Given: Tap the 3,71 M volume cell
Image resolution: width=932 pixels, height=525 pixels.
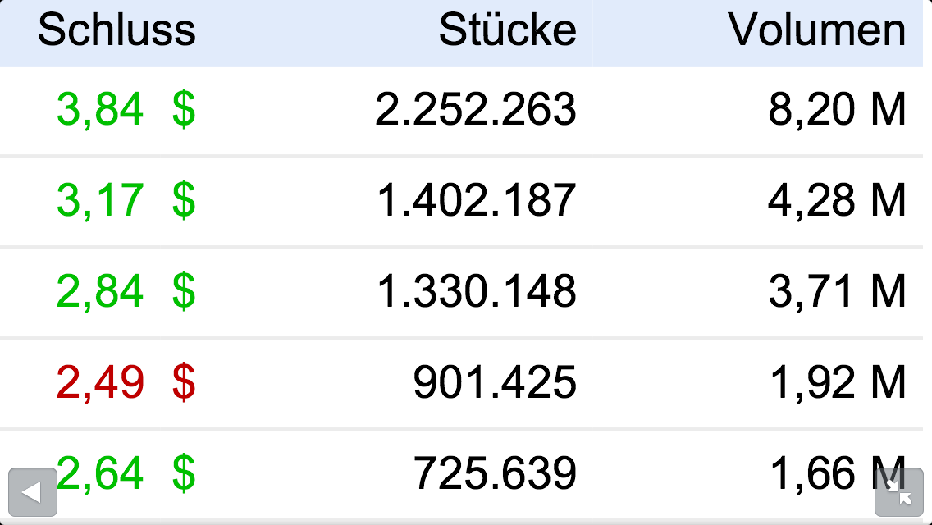Looking at the screenshot, I should (837, 292).
